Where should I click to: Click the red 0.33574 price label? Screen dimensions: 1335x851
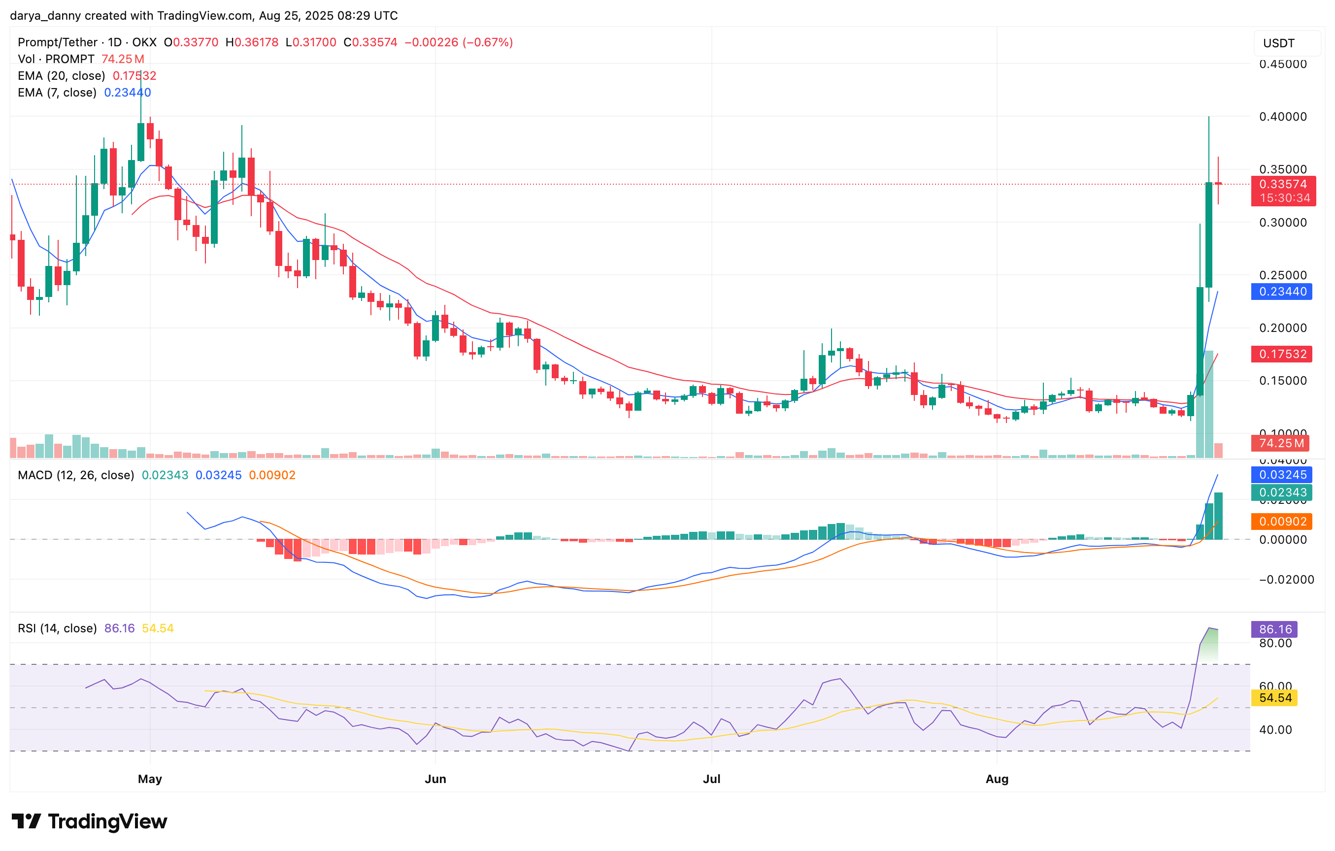point(1284,184)
